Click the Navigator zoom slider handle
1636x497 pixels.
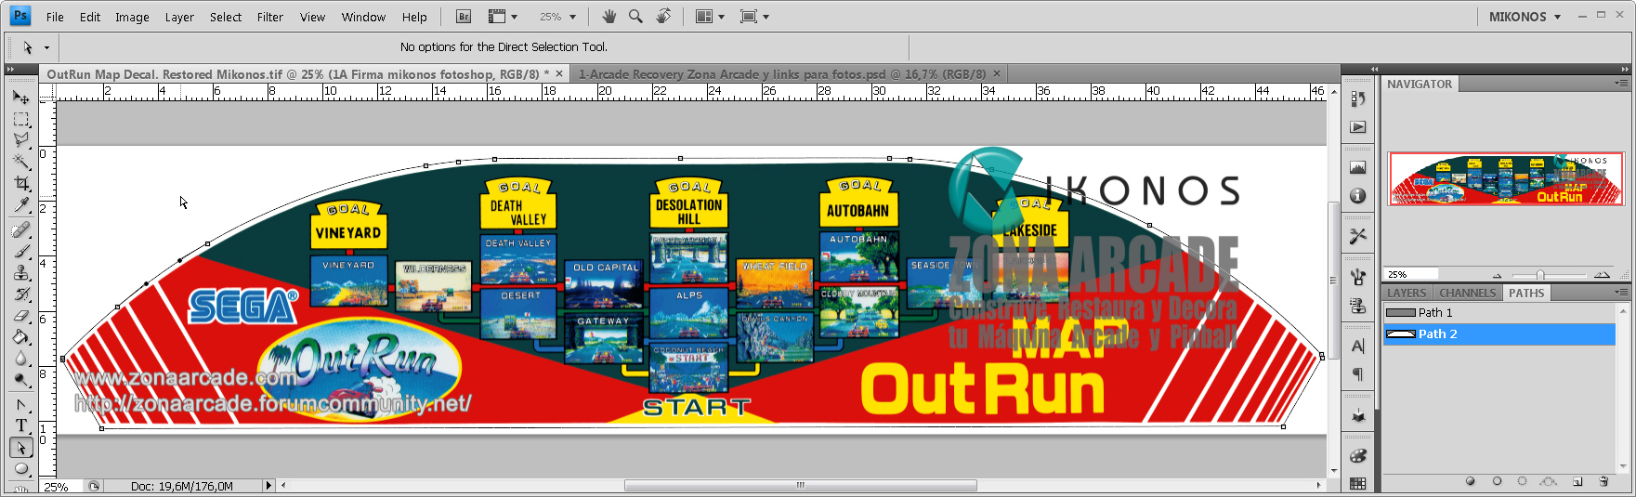click(1540, 275)
